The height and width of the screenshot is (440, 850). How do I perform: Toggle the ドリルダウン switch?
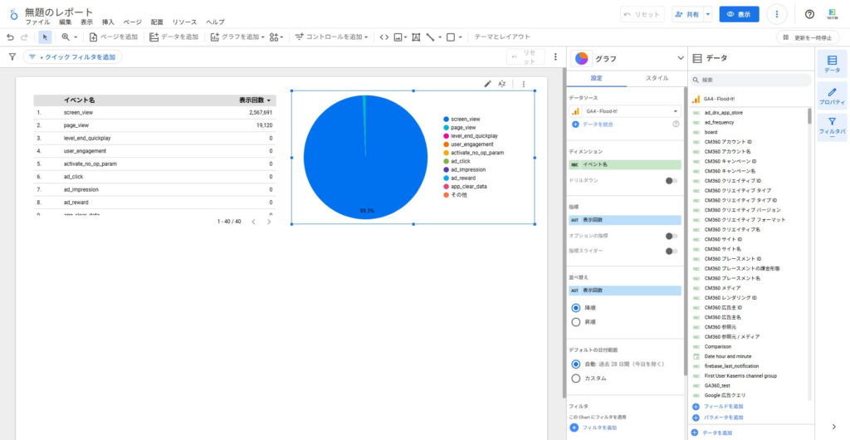671,180
